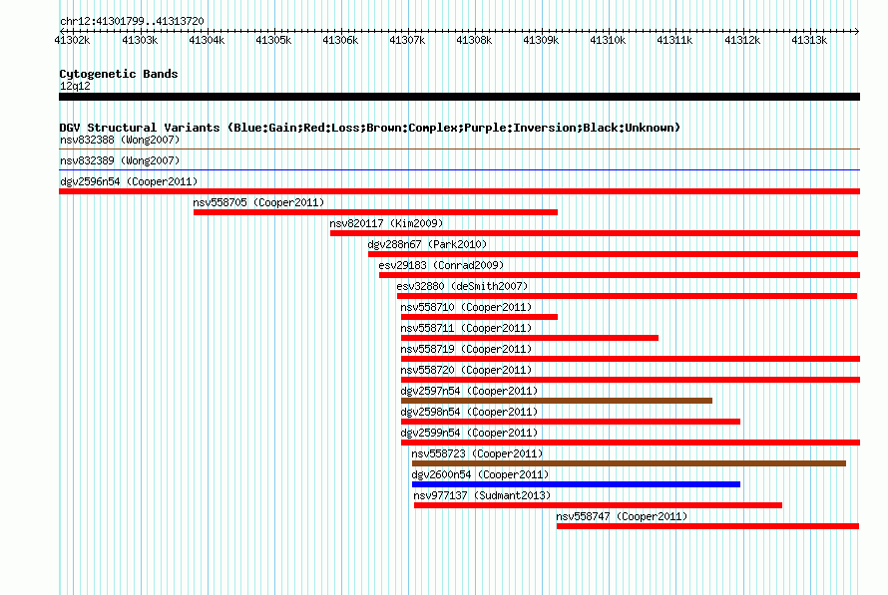The height and width of the screenshot is (595, 888).
Task: Open the dgv2600n54 (Cooper2011) label
Action: click(x=480, y=474)
